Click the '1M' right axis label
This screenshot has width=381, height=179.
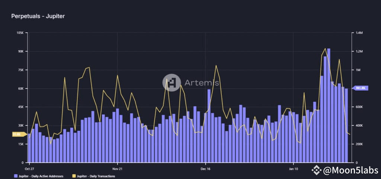(x=358, y=70)
